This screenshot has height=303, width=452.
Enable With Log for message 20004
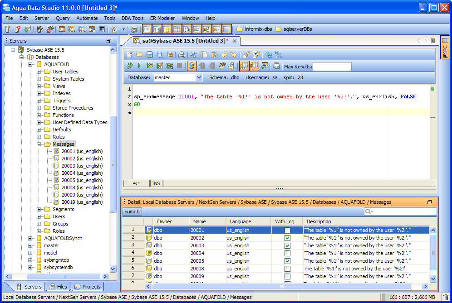point(287,253)
